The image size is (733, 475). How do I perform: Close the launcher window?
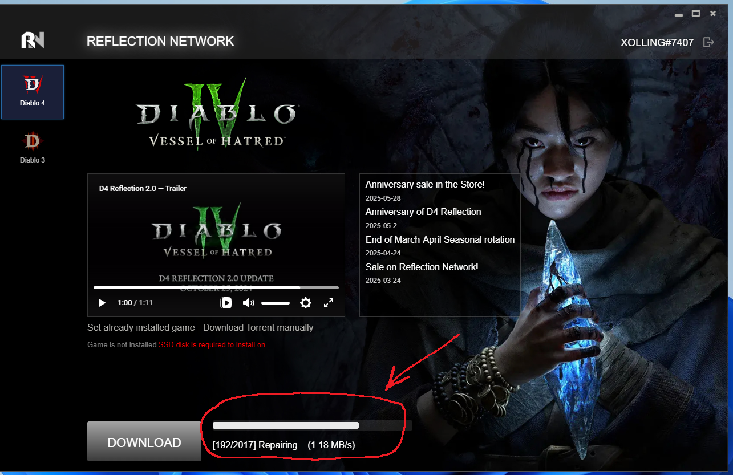point(713,13)
